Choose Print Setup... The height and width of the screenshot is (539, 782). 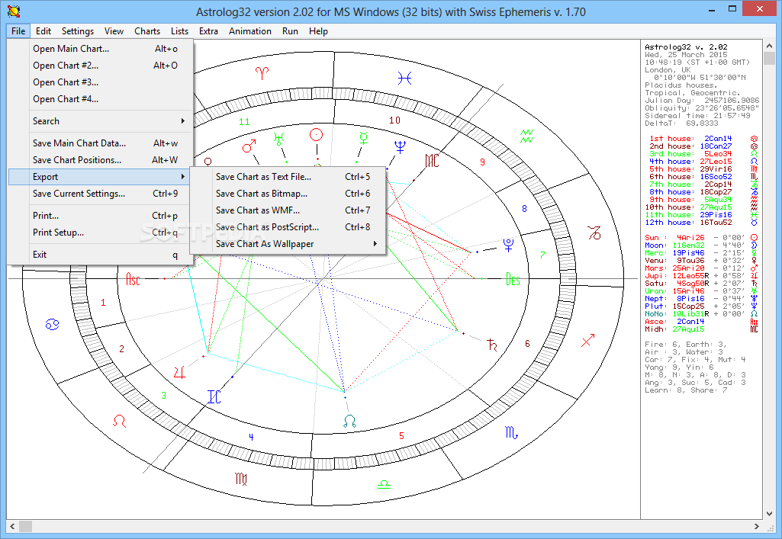point(100,232)
